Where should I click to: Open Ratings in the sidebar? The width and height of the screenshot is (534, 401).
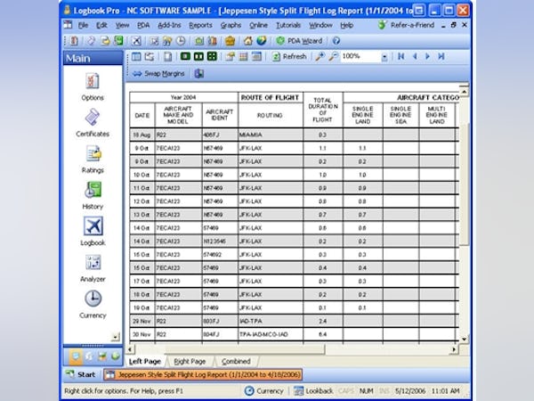tap(93, 160)
